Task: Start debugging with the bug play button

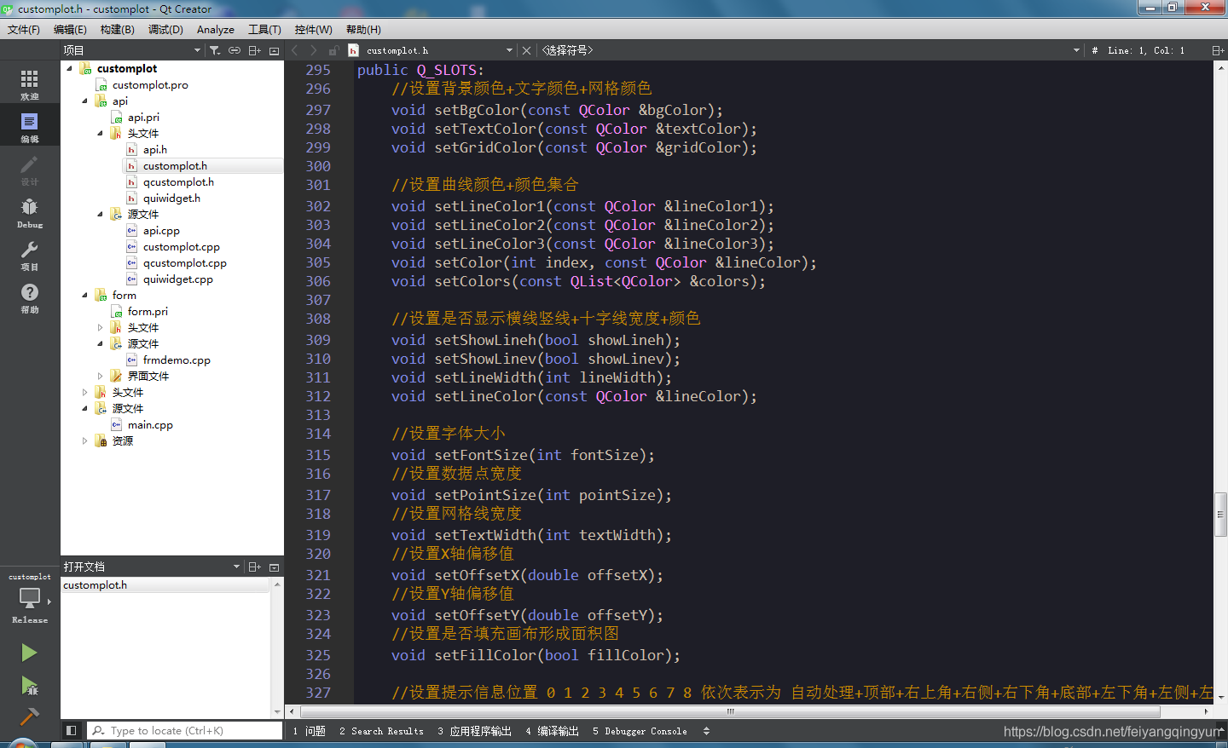Action: 29,685
